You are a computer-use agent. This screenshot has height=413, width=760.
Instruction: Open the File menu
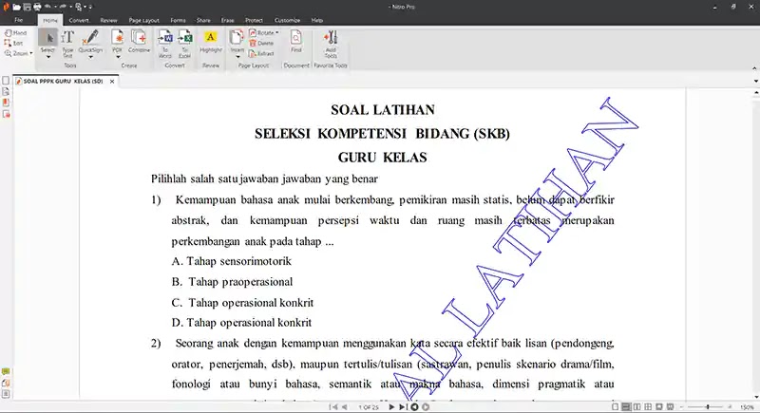point(18,20)
